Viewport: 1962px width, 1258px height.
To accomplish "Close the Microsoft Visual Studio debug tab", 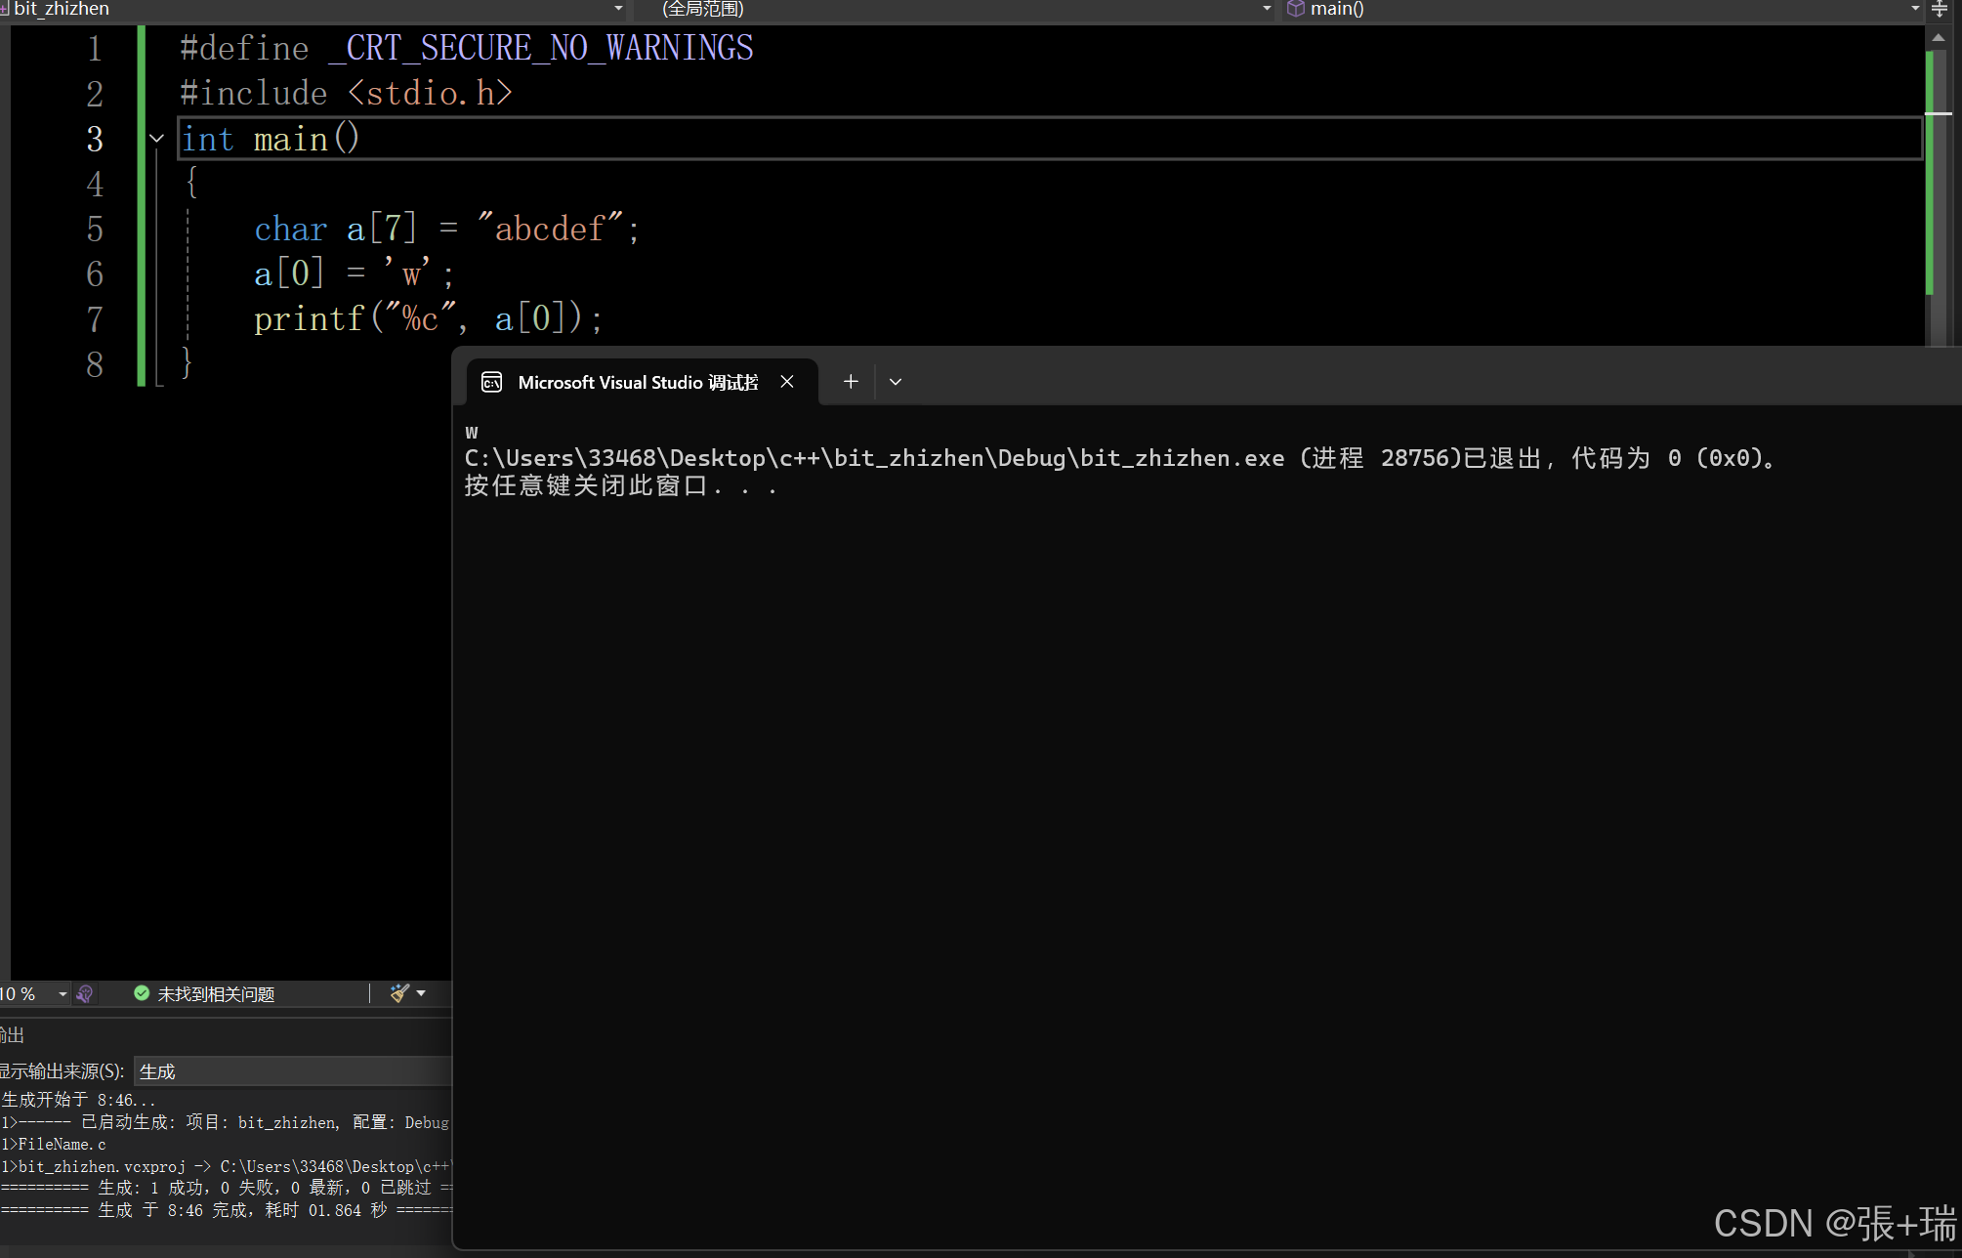I will [787, 382].
